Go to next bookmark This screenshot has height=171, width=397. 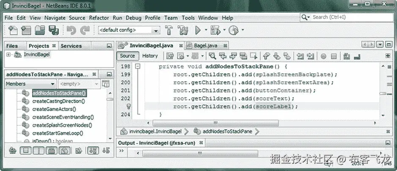point(277,56)
